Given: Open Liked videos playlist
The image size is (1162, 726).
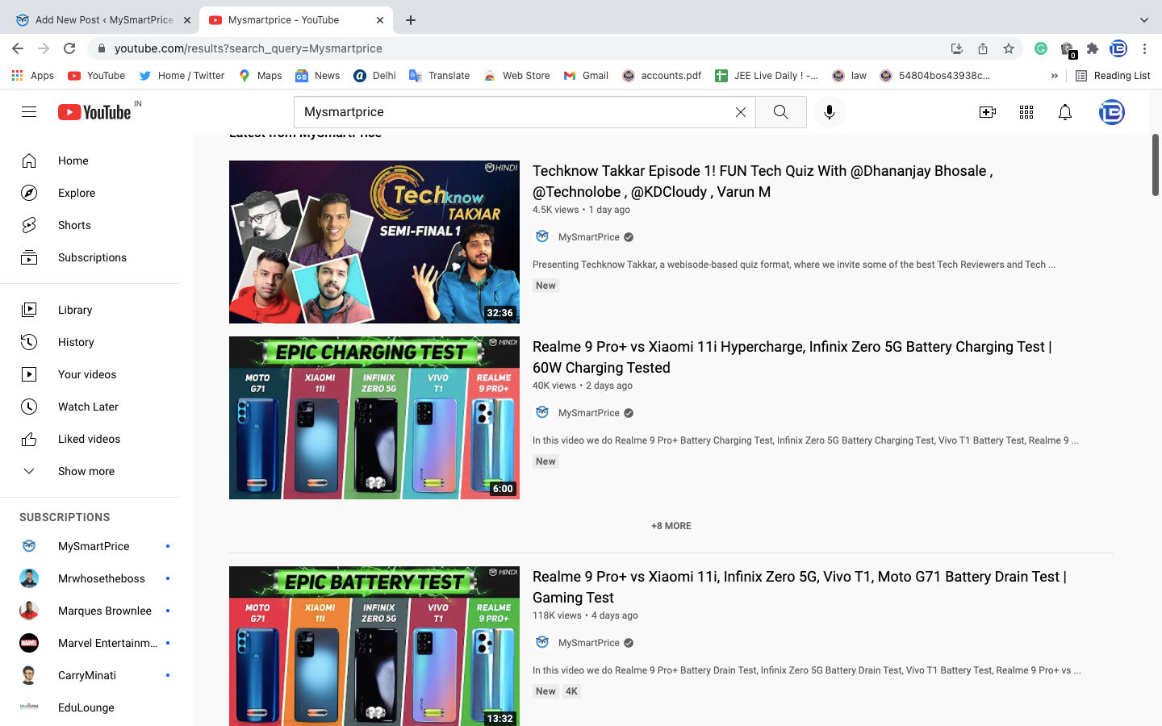Looking at the screenshot, I should pyautogui.click(x=90, y=439).
